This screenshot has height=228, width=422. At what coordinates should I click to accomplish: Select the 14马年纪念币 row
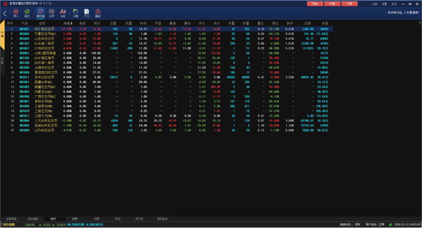(x=169, y=131)
